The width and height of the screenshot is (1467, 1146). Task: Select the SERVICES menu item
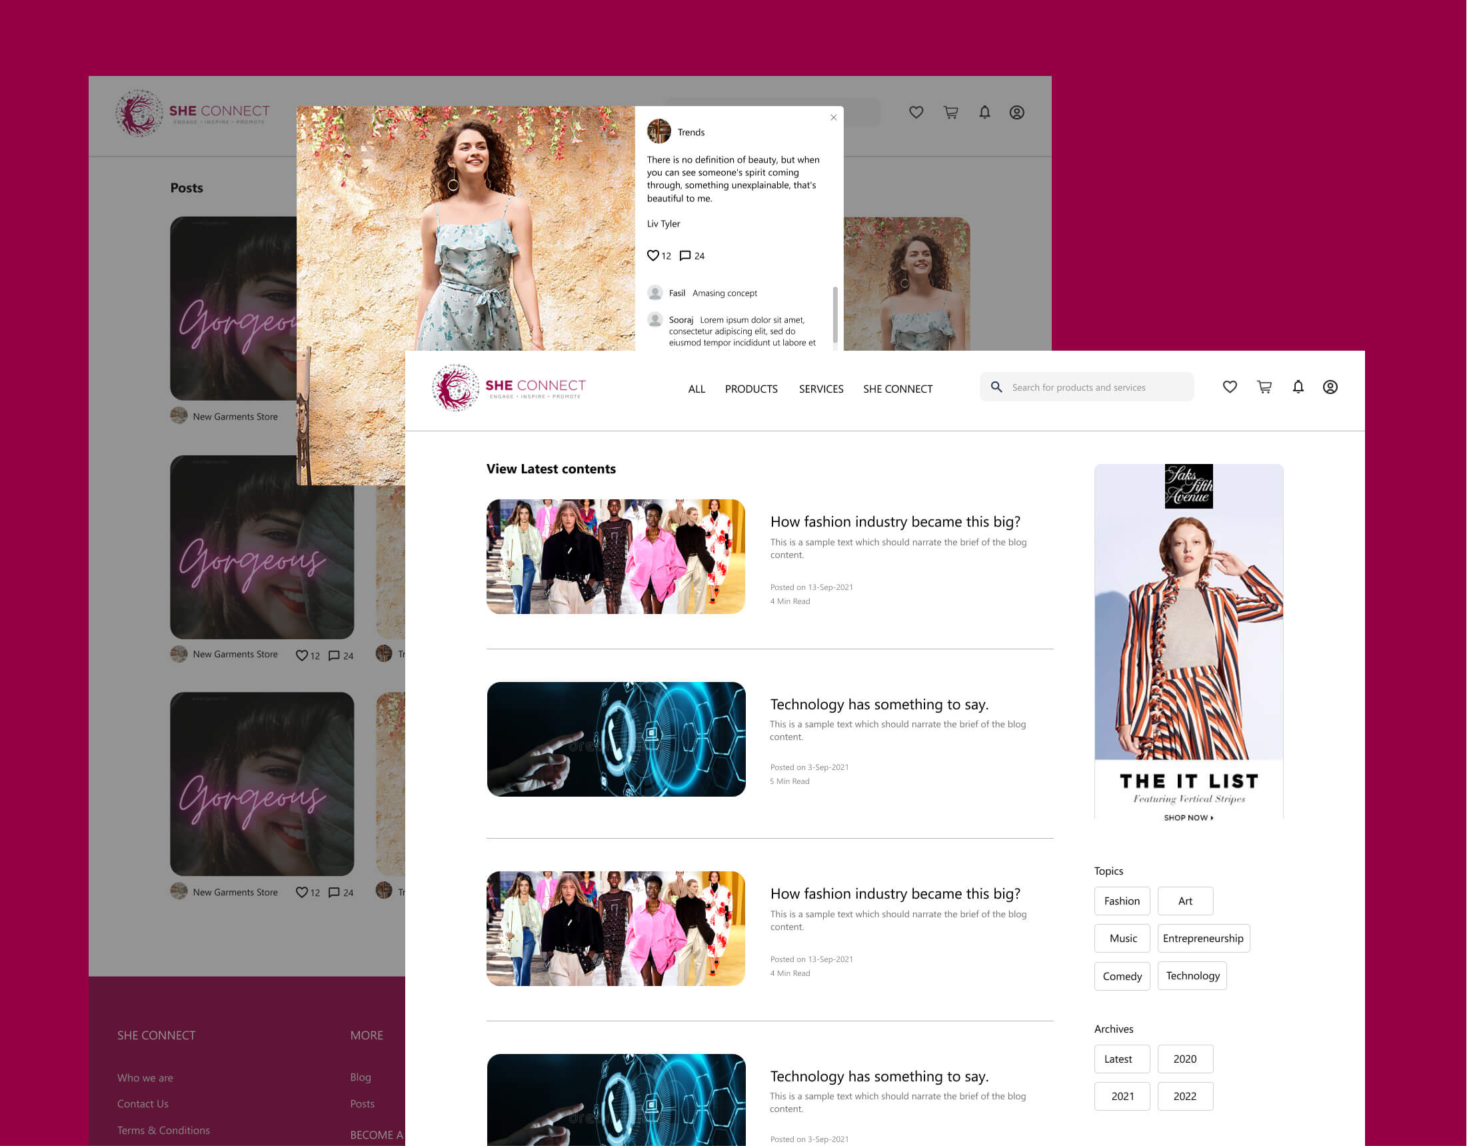pos(821,389)
